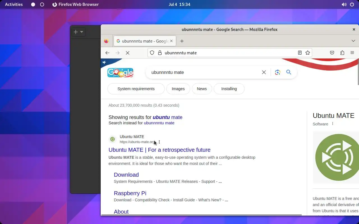This screenshot has width=359, height=224.
Task: Open more options dots beside ubuntu-mate.org
Action: point(159,142)
